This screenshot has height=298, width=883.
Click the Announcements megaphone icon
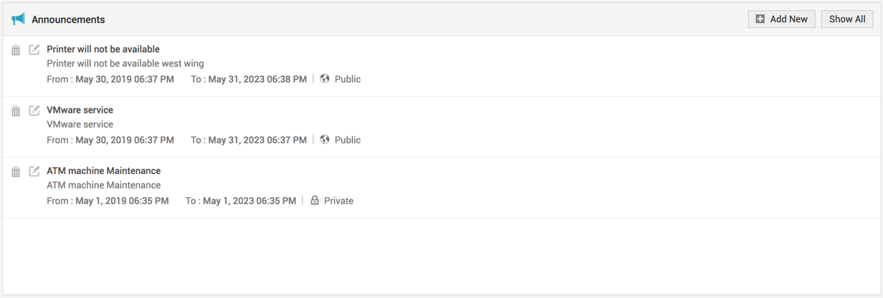(18, 19)
